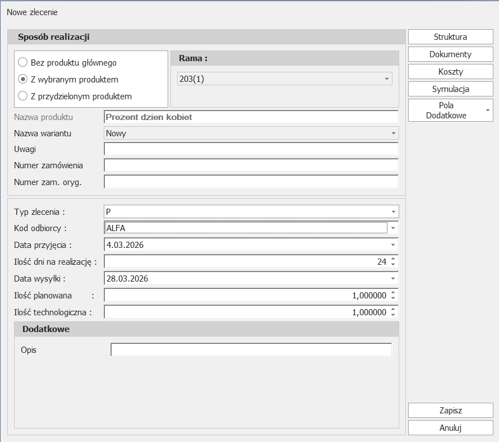Expand the 'Nazwa wariantu' dropdown
This screenshot has width=499, height=442.
393,133
